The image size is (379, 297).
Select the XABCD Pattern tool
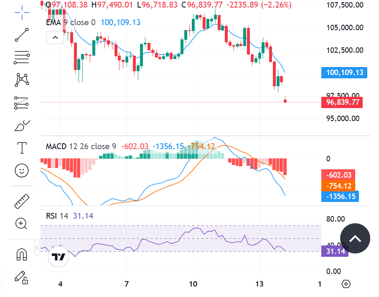(22, 80)
